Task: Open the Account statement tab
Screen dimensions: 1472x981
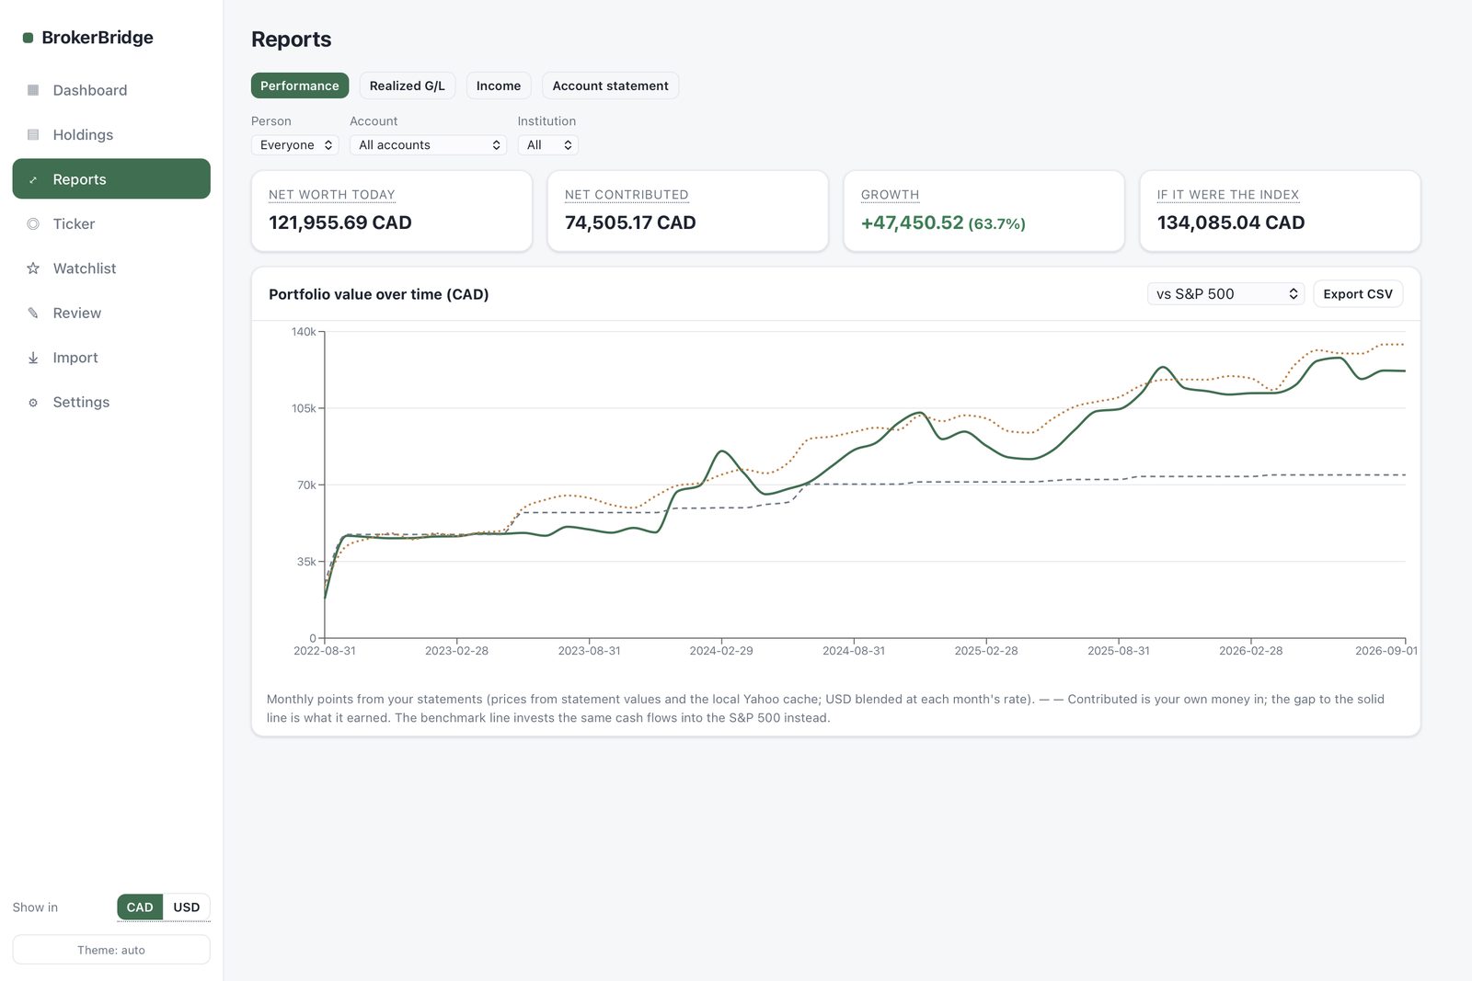Action: click(x=610, y=86)
